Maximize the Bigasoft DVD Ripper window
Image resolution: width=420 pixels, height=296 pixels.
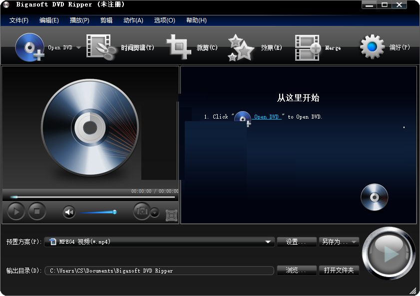(x=385, y=5)
